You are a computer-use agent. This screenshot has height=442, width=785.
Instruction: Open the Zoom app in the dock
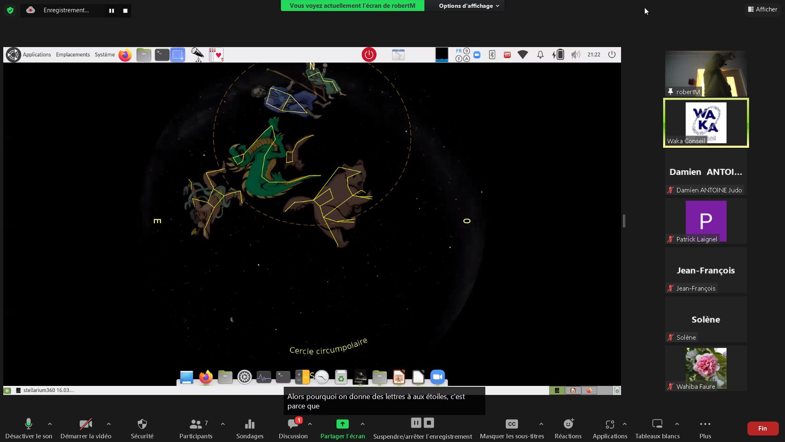click(437, 377)
